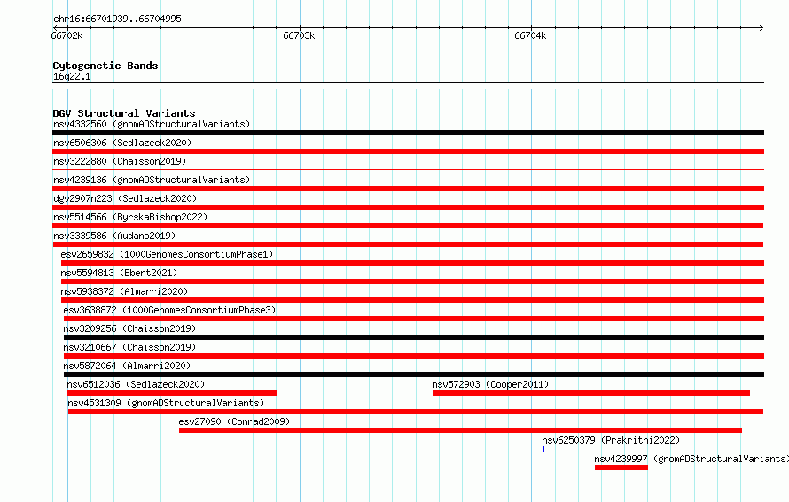
Task: Click nsv3210667 Chaisson2019 label
Action: pyautogui.click(x=129, y=347)
